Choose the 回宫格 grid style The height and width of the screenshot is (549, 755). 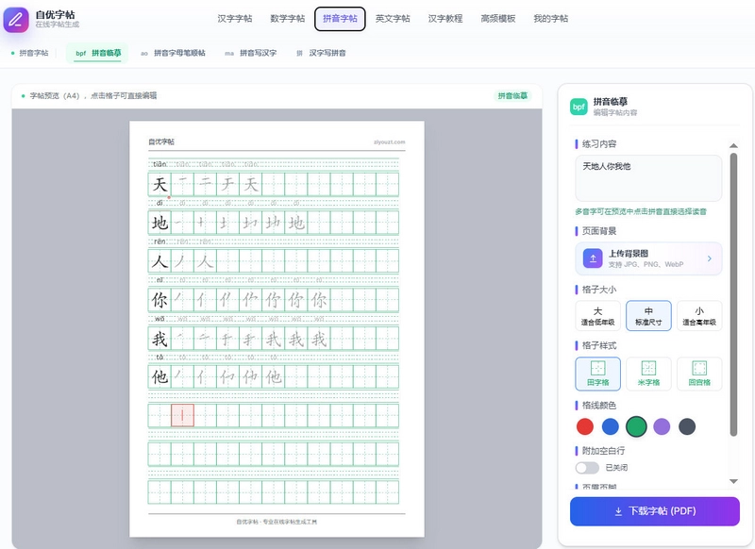699,374
